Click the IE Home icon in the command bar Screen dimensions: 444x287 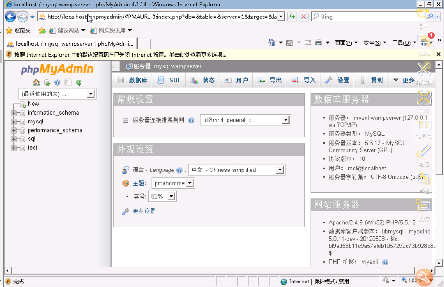(x=271, y=43)
